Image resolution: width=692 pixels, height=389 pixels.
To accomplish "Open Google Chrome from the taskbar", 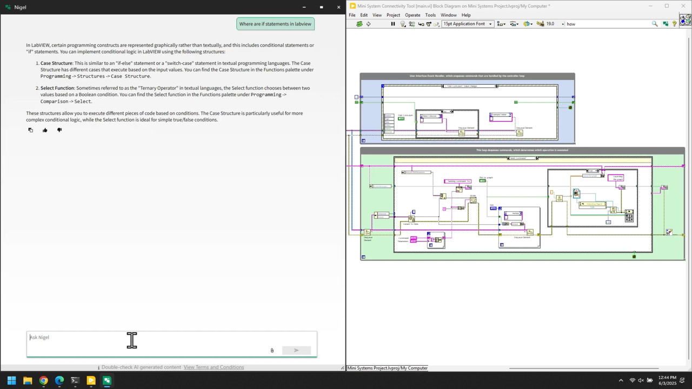I will tap(43, 380).
